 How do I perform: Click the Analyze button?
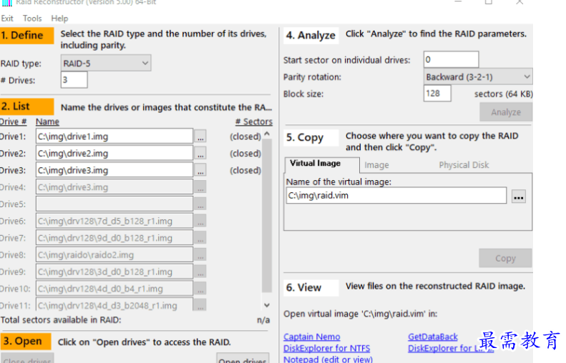click(x=506, y=112)
